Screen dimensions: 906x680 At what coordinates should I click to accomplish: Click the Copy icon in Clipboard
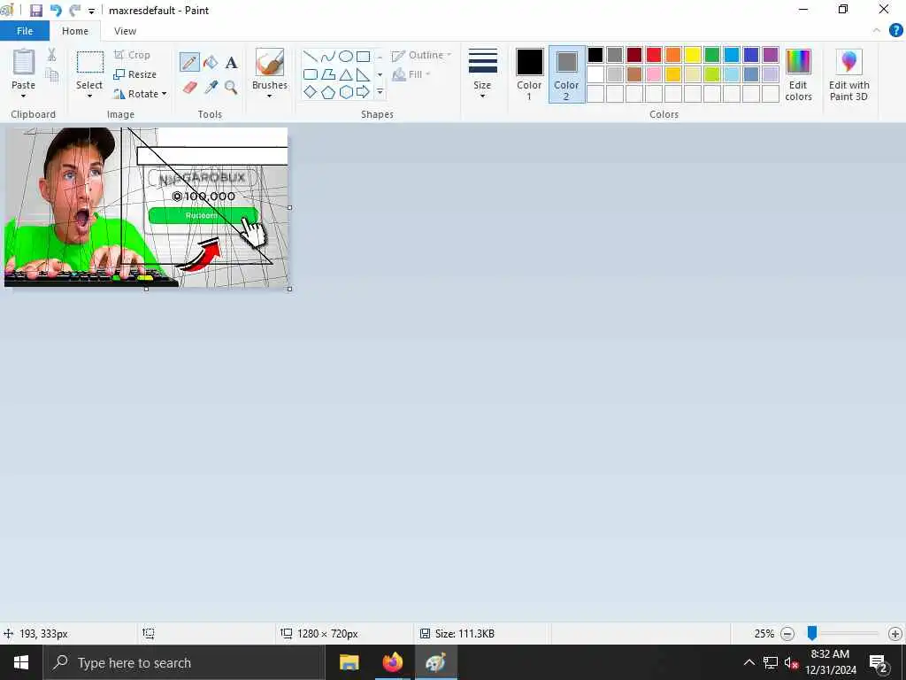(51, 74)
